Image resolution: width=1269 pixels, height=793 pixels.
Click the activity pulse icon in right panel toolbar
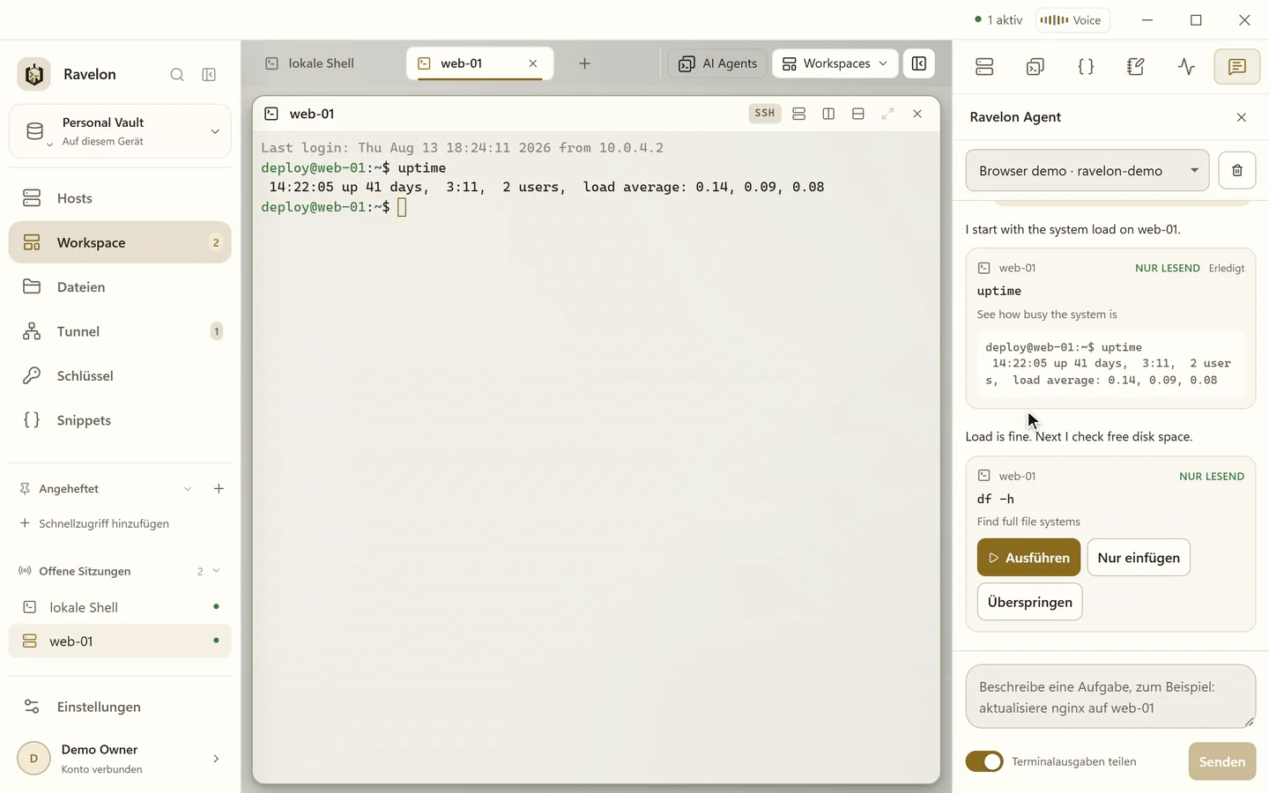click(1186, 67)
